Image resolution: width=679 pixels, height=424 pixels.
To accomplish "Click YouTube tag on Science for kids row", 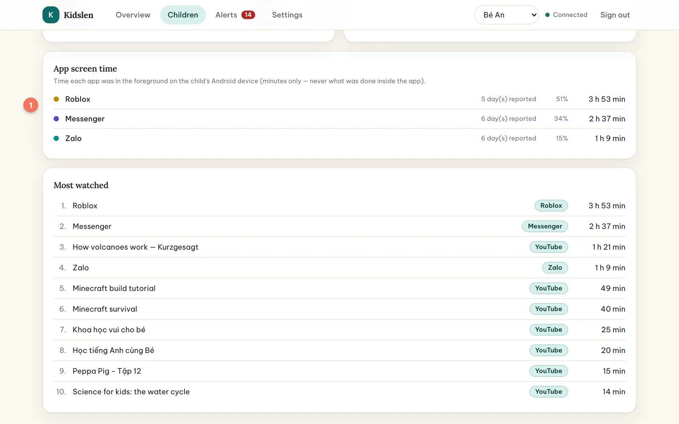I will (548, 392).
